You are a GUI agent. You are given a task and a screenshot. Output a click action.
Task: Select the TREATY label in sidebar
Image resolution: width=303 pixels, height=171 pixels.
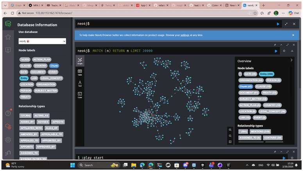click(x=25, y=97)
